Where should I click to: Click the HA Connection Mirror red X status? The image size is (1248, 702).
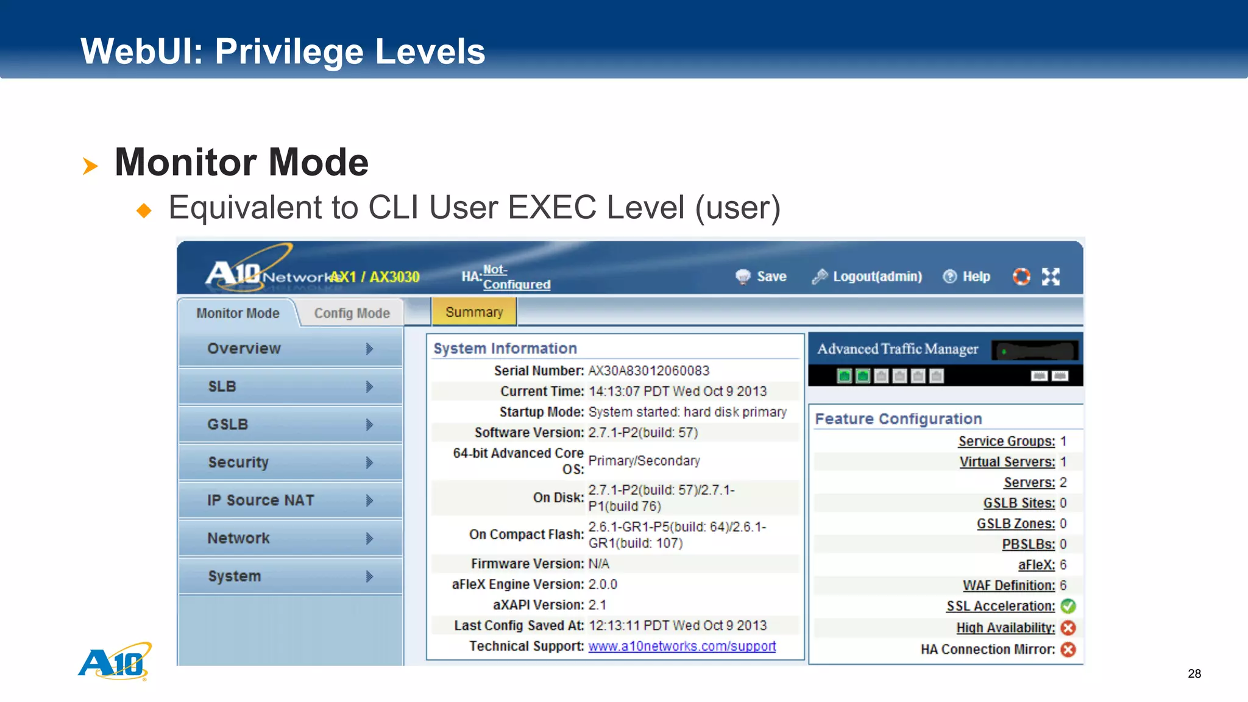click(x=1068, y=650)
